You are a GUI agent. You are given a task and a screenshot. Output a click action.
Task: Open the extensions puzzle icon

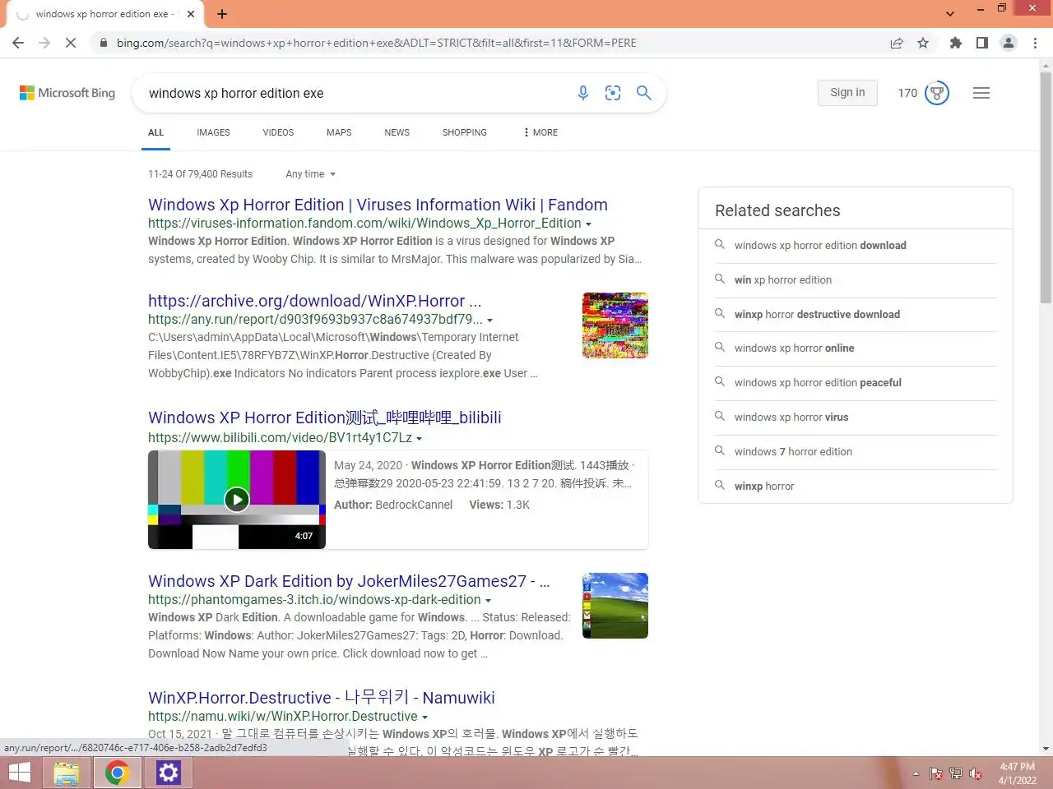(955, 43)
